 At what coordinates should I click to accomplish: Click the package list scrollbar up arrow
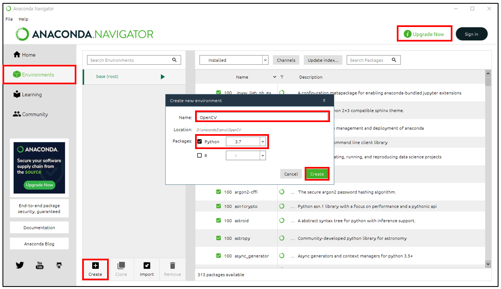488,73
